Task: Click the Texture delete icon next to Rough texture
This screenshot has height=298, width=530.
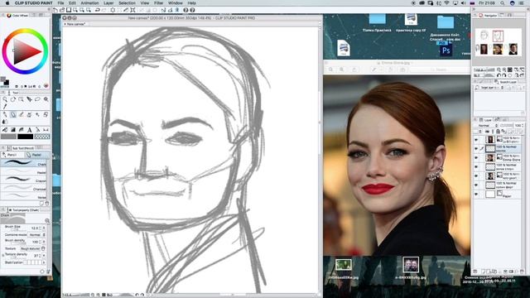Action: [x=43, y=248]
